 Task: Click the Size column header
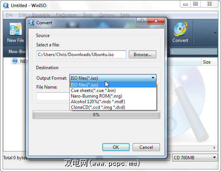(x=209, y=62)
